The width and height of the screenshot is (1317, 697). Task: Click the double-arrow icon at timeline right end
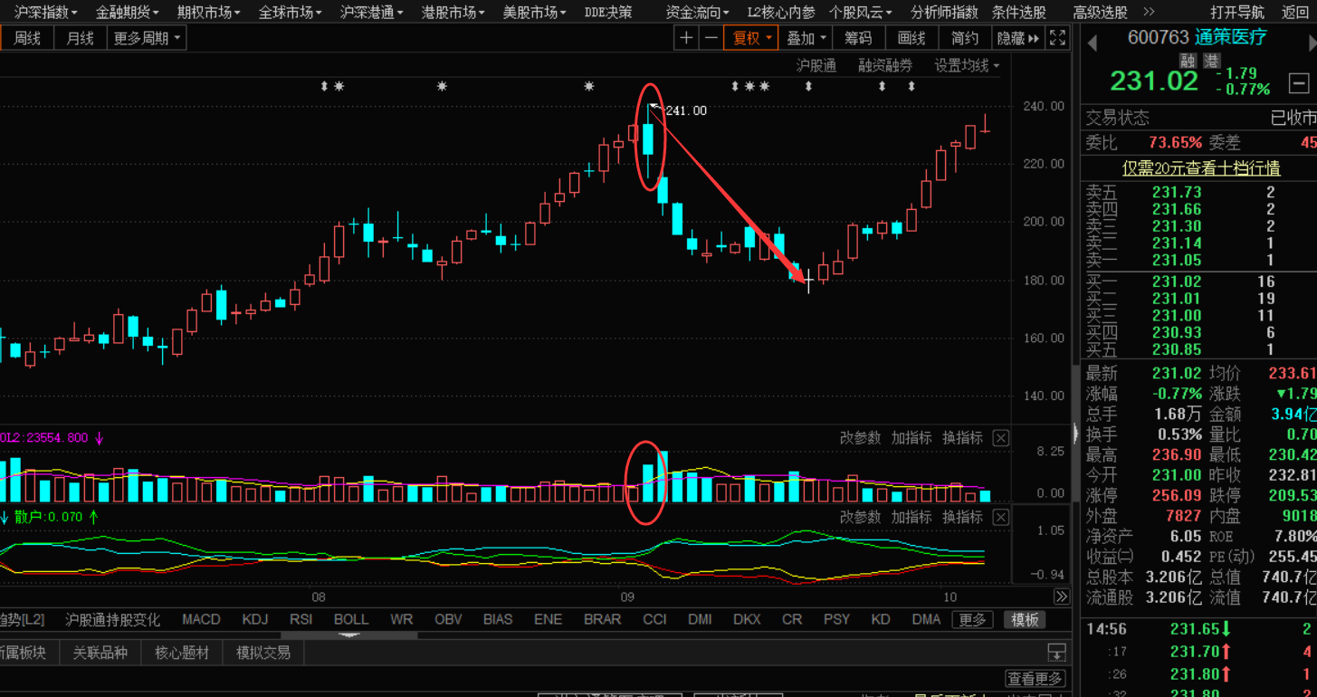[1061, 597]
